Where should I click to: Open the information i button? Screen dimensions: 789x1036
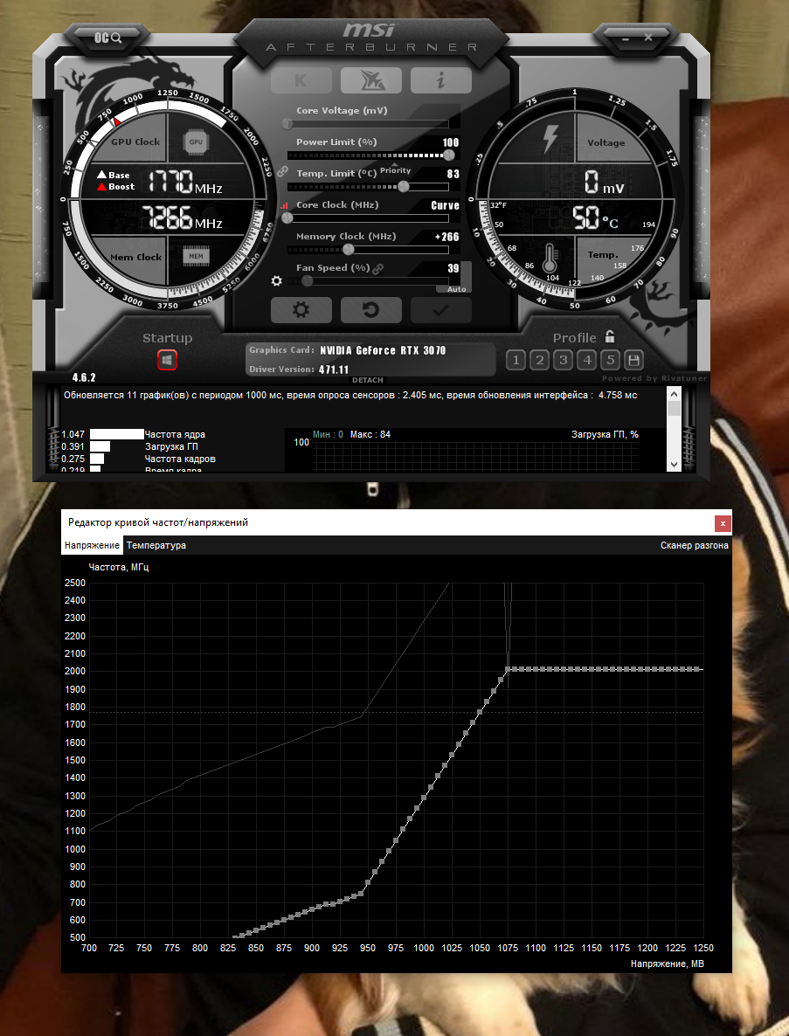pyautogui.click(x=440, y=80)
